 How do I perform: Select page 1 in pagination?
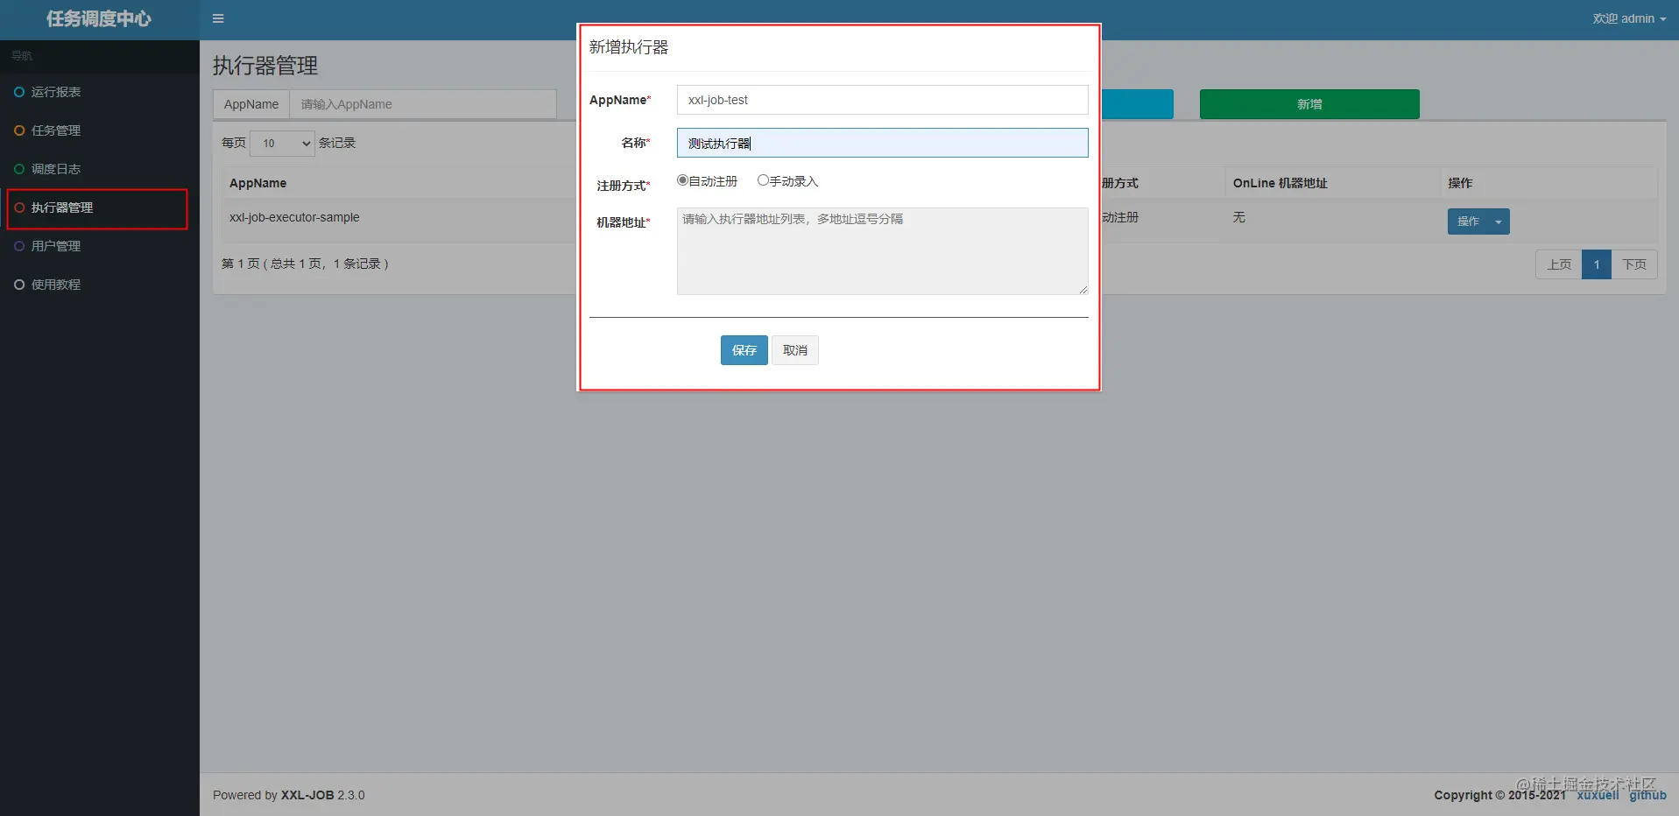click(x=1597, y=264)
